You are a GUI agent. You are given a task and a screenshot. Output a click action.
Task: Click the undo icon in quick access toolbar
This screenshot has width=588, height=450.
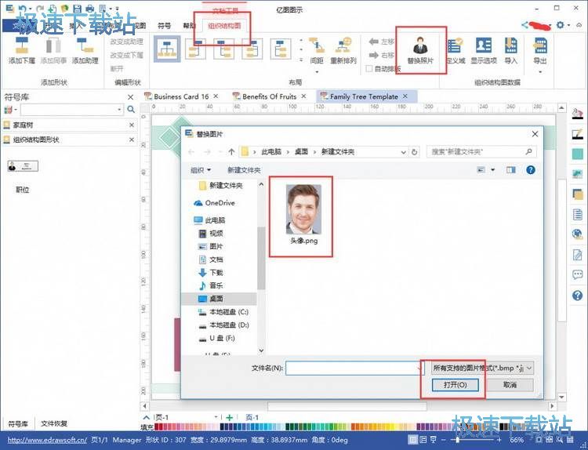click(x=23, y=8)
